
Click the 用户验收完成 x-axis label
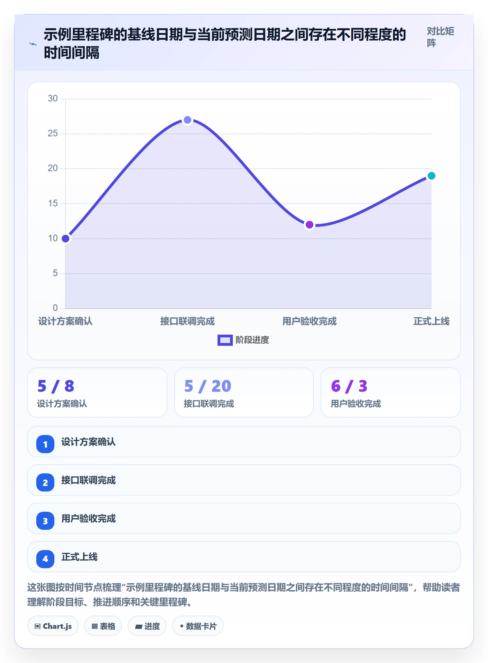click(x=310, y=321)
